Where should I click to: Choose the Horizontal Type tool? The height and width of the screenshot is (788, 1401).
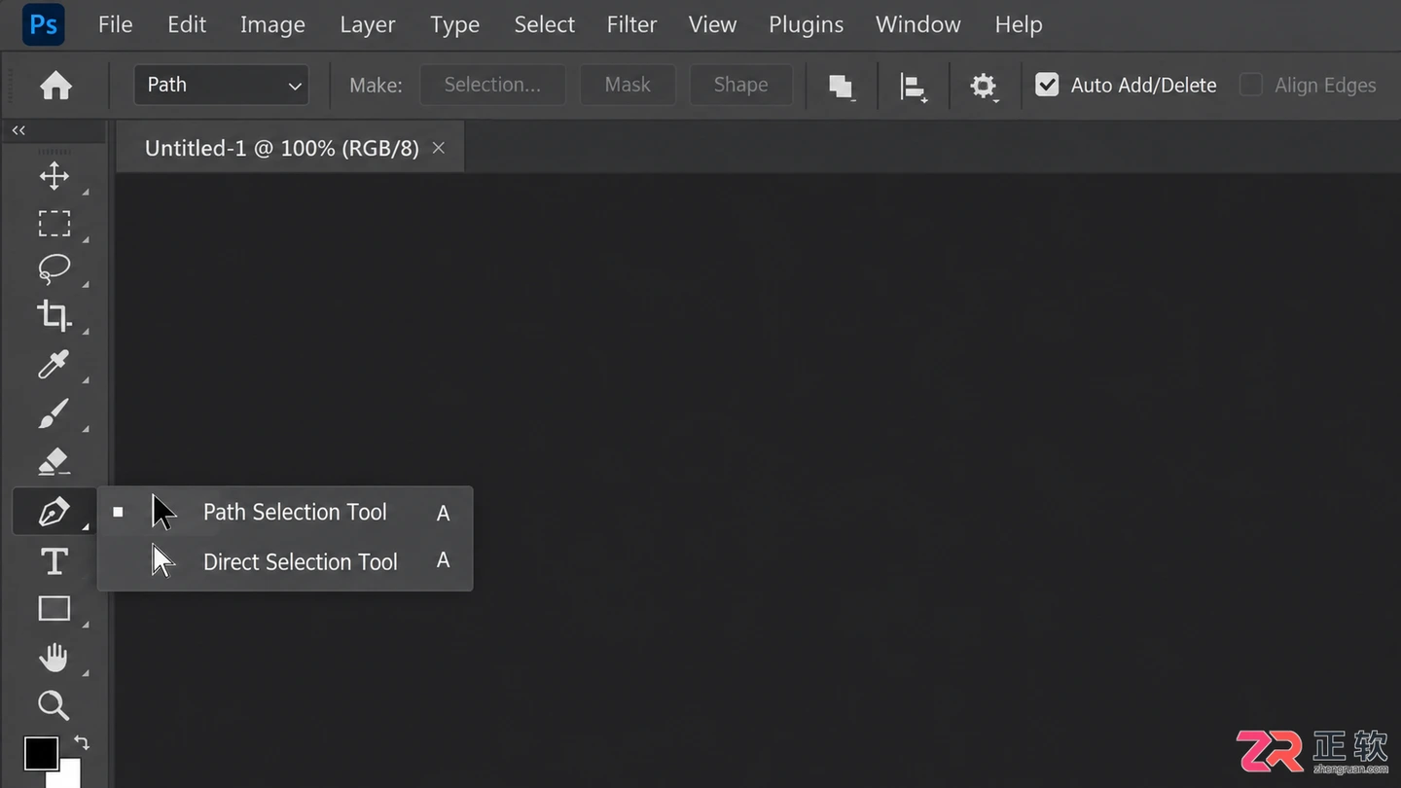[54, 561]
